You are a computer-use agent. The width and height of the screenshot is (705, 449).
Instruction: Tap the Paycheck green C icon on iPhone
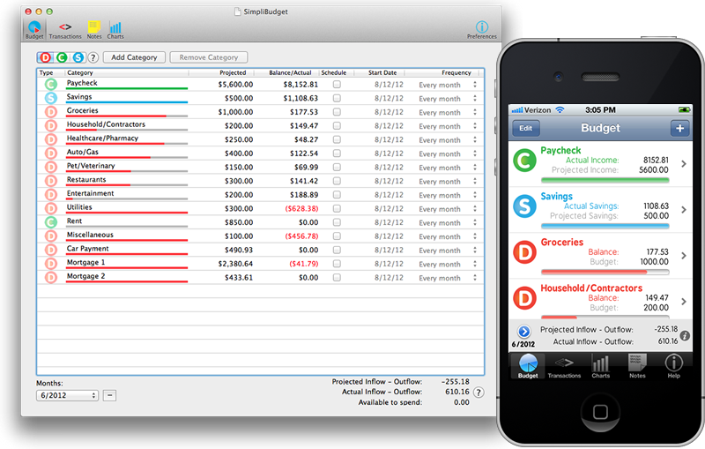pos(524,161)
